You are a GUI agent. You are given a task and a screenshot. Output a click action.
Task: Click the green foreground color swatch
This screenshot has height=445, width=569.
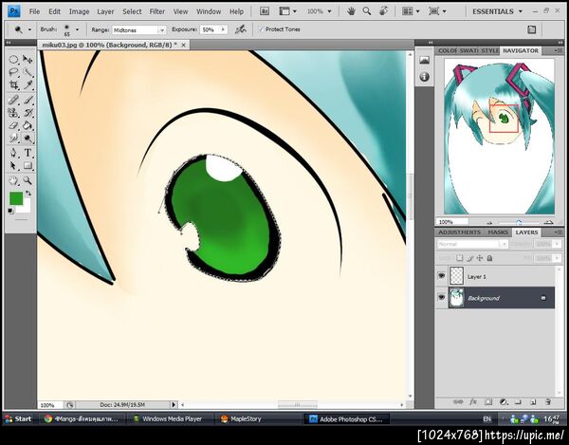tap(15, 198)
